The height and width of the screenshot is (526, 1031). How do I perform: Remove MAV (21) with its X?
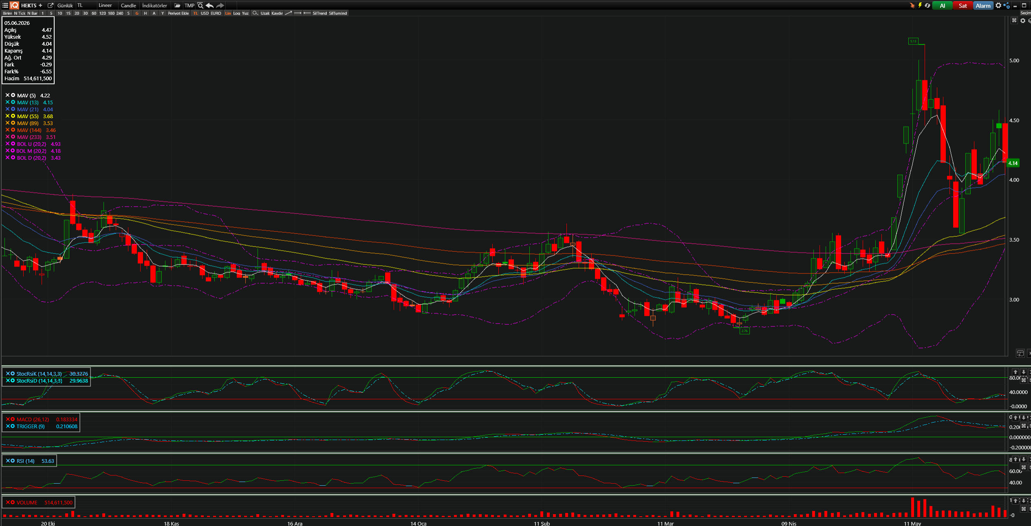point(7,109)
